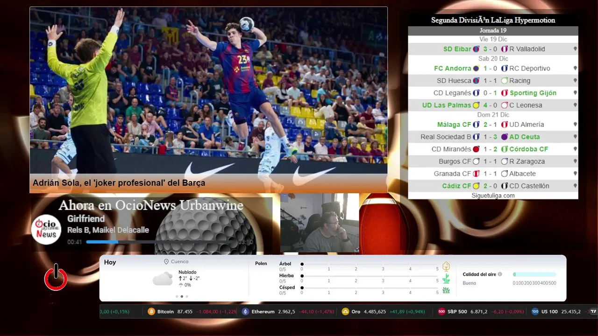Click the SD Eibar club crest
This screenshot has width=598, height=336.
[476, 49]
